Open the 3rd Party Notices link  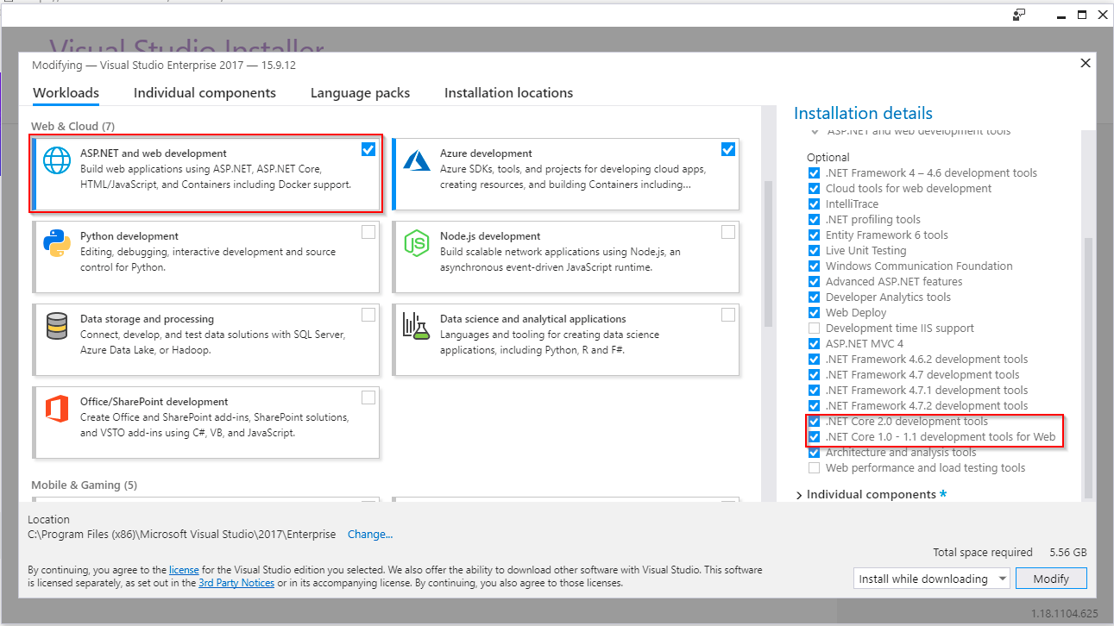(236, 583)
